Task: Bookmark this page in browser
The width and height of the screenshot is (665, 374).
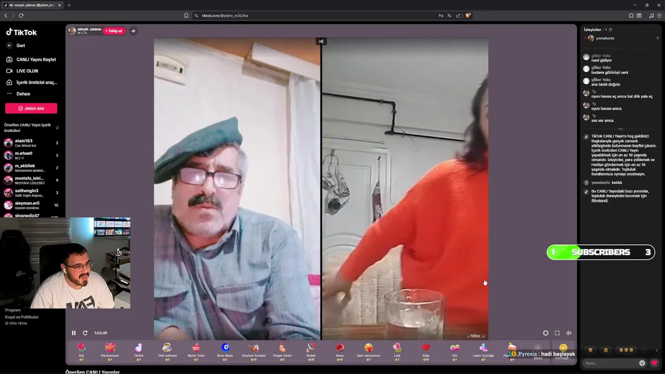Action: [186, 16]
